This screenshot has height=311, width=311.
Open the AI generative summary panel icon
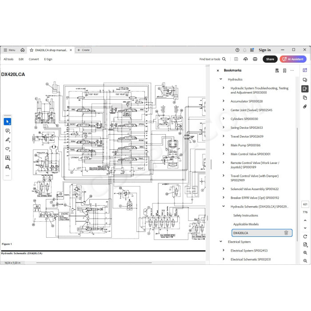coord(305,70)
